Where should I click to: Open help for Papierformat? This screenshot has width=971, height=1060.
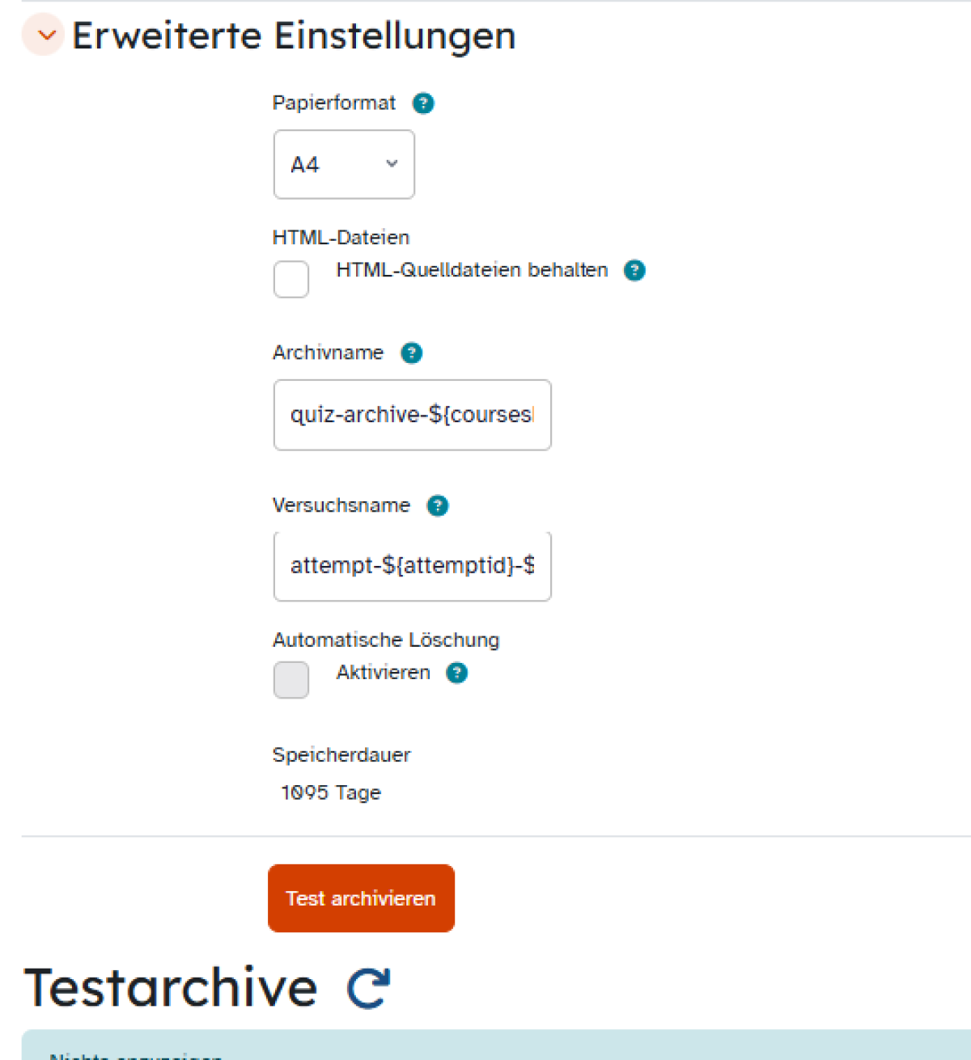423,103
